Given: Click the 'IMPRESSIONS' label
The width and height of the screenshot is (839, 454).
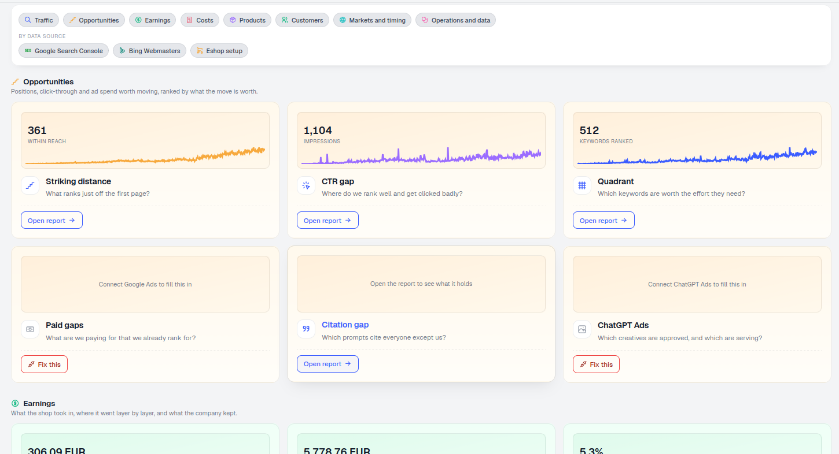Looking at the screenshot, I should coord(322,142).
